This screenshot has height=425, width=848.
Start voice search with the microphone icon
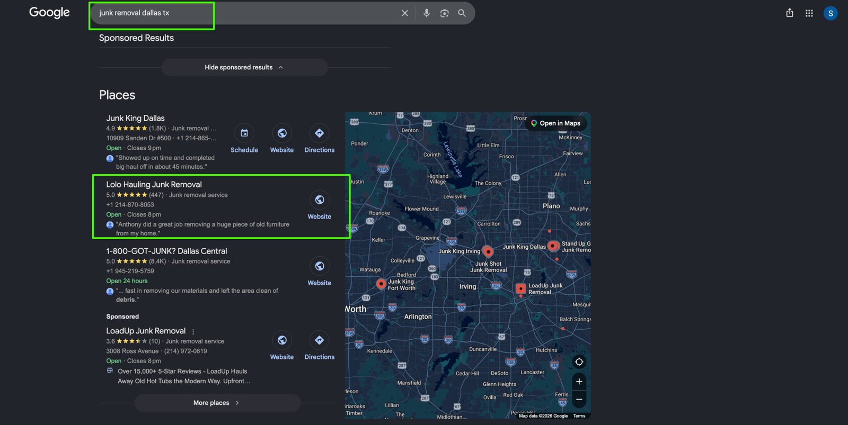click(x=427, y=13)
